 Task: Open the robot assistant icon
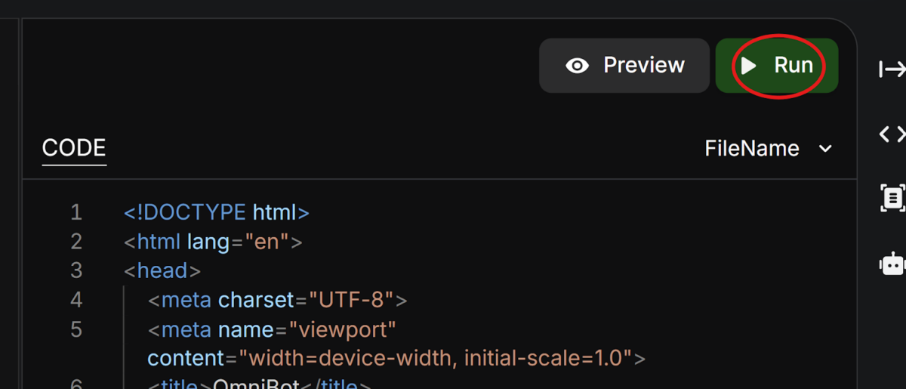[x=892, y=264]
